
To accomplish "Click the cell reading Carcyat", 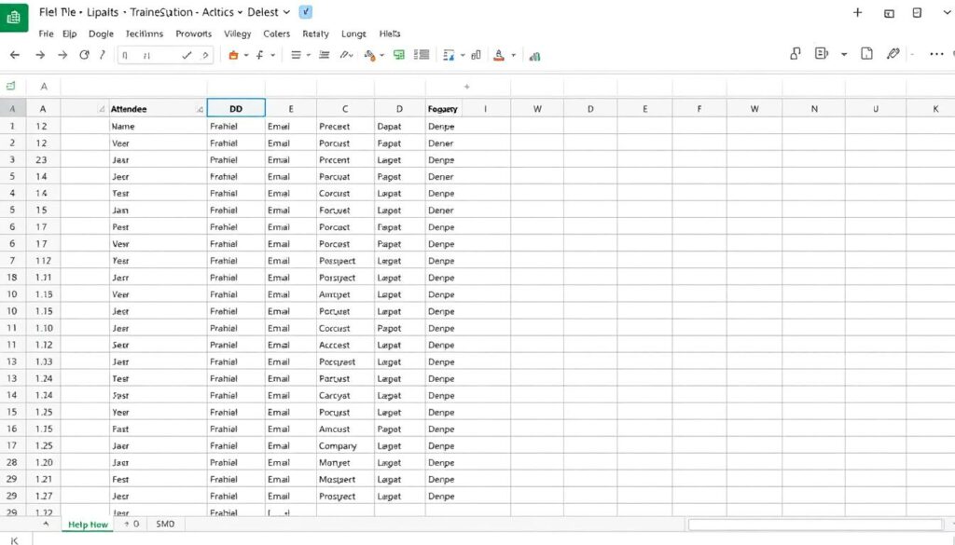I will [x=345, y=395].
